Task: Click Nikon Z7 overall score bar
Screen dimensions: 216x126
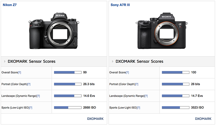Action: tap(68, 72)
